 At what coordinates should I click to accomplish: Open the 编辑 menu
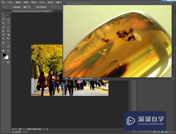point(18,2)
